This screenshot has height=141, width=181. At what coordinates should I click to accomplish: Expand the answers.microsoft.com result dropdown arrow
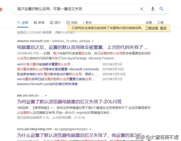[x=93, y=41]
